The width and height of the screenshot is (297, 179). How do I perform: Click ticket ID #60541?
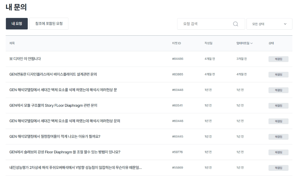[177, 106]
